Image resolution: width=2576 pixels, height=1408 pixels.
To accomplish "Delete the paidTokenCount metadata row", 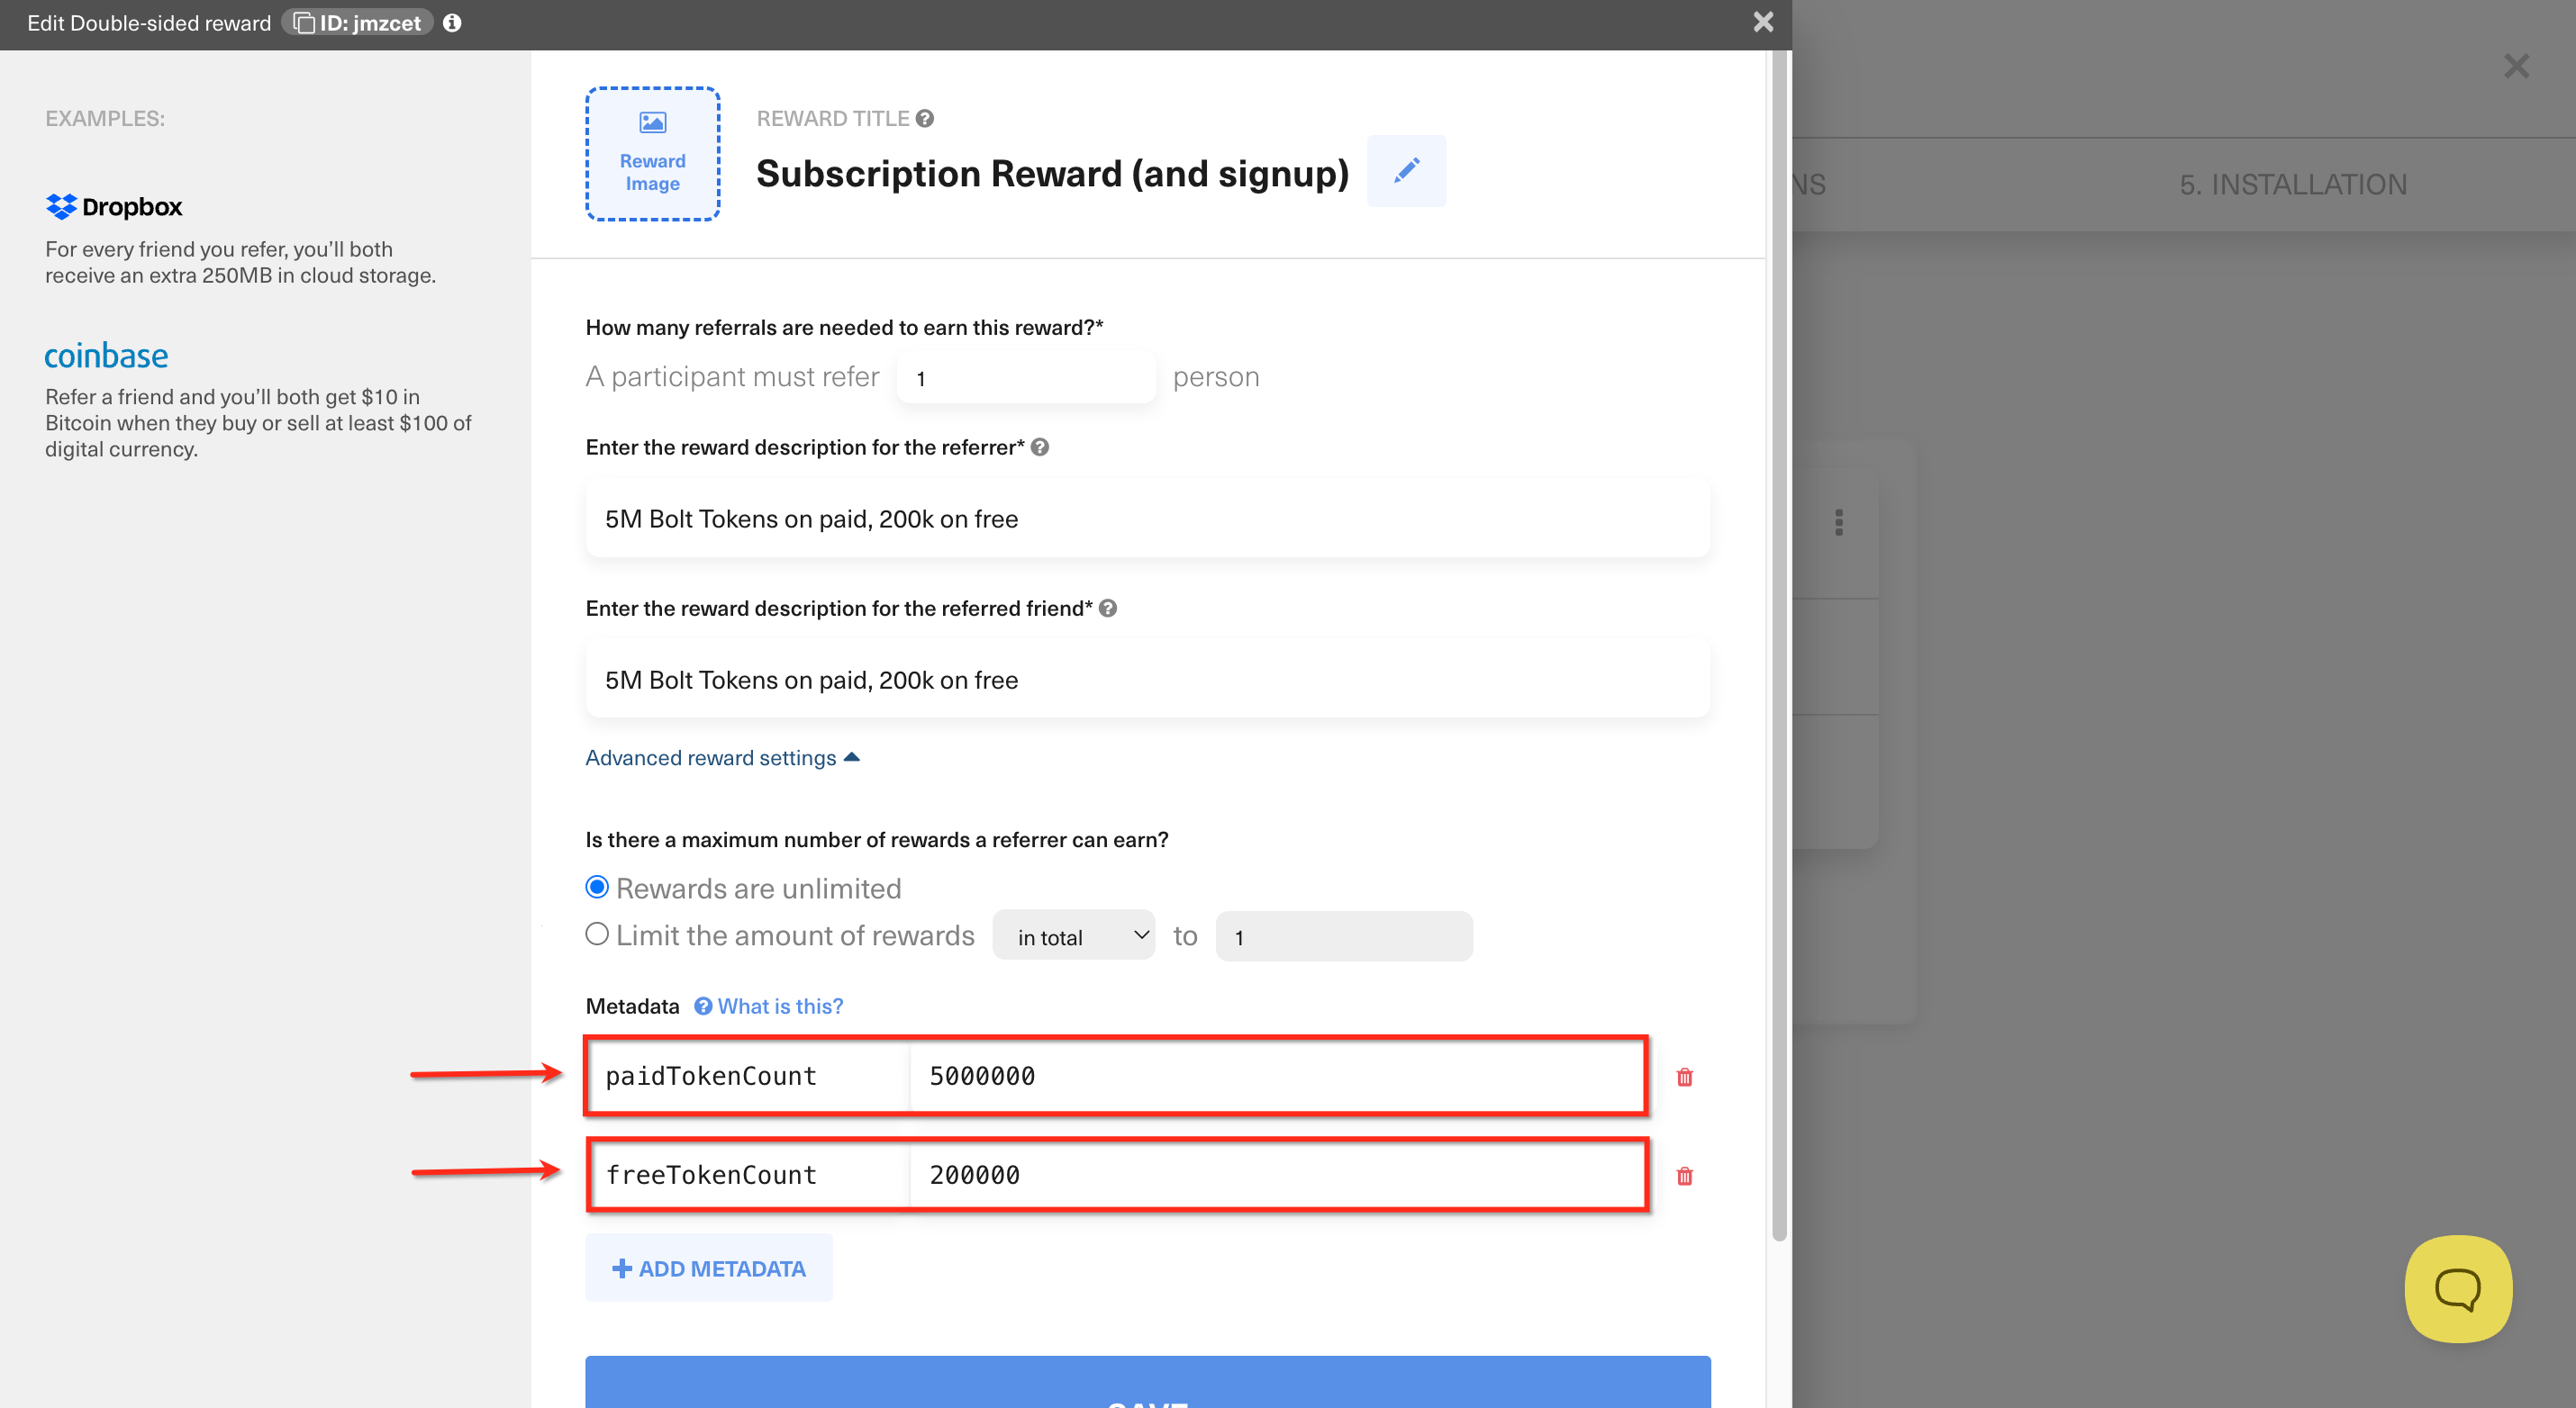I will 1684,1078.
